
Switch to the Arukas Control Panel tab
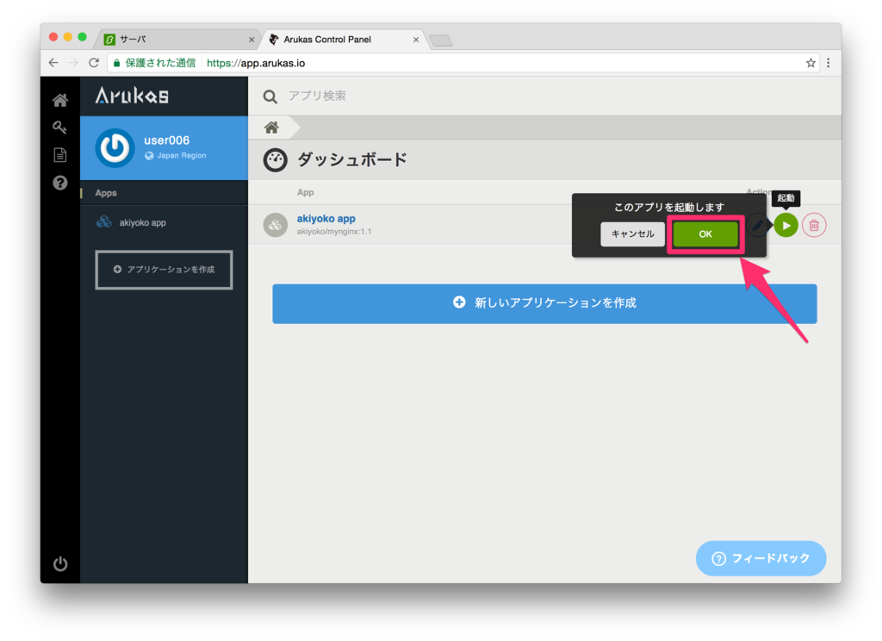(345, 40)
